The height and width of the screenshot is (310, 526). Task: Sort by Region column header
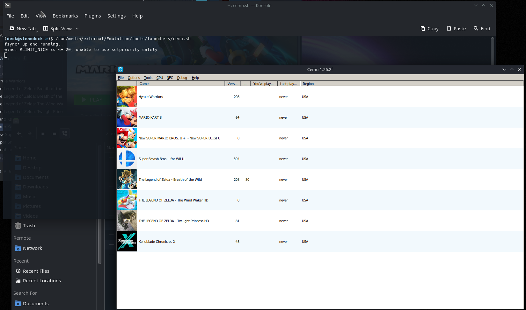(412, 84)
